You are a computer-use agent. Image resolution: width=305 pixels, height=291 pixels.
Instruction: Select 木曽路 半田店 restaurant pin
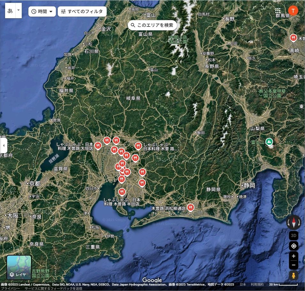122,192
